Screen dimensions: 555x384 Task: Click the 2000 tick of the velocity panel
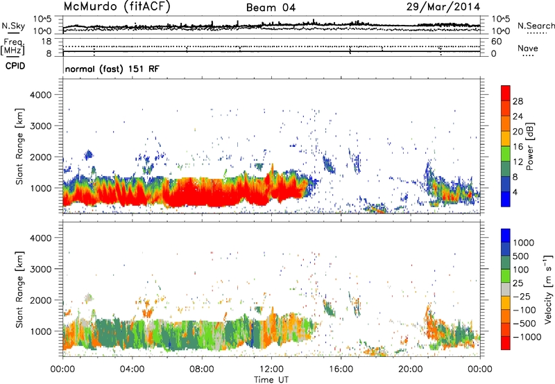pos(40,301)
